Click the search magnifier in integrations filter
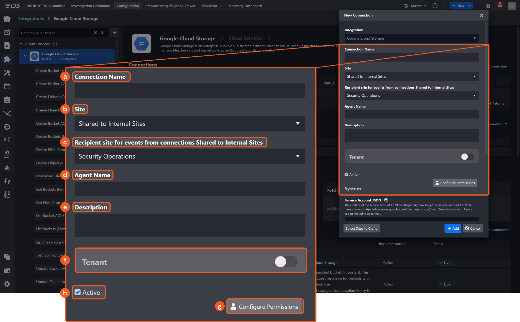The width and height of the screenshot is (520, 322). 102,33
